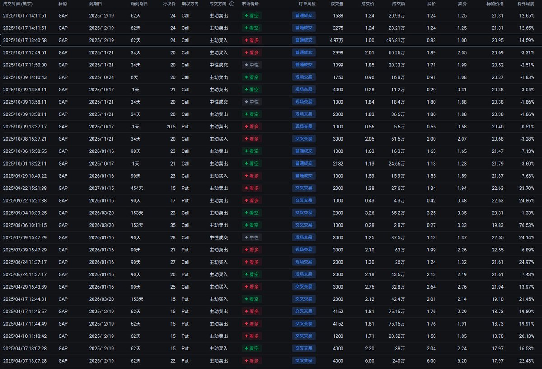542x369 pixels.
Task: Click the timestamp 2025/04/17 11:45:57
Action: [25, 312]
